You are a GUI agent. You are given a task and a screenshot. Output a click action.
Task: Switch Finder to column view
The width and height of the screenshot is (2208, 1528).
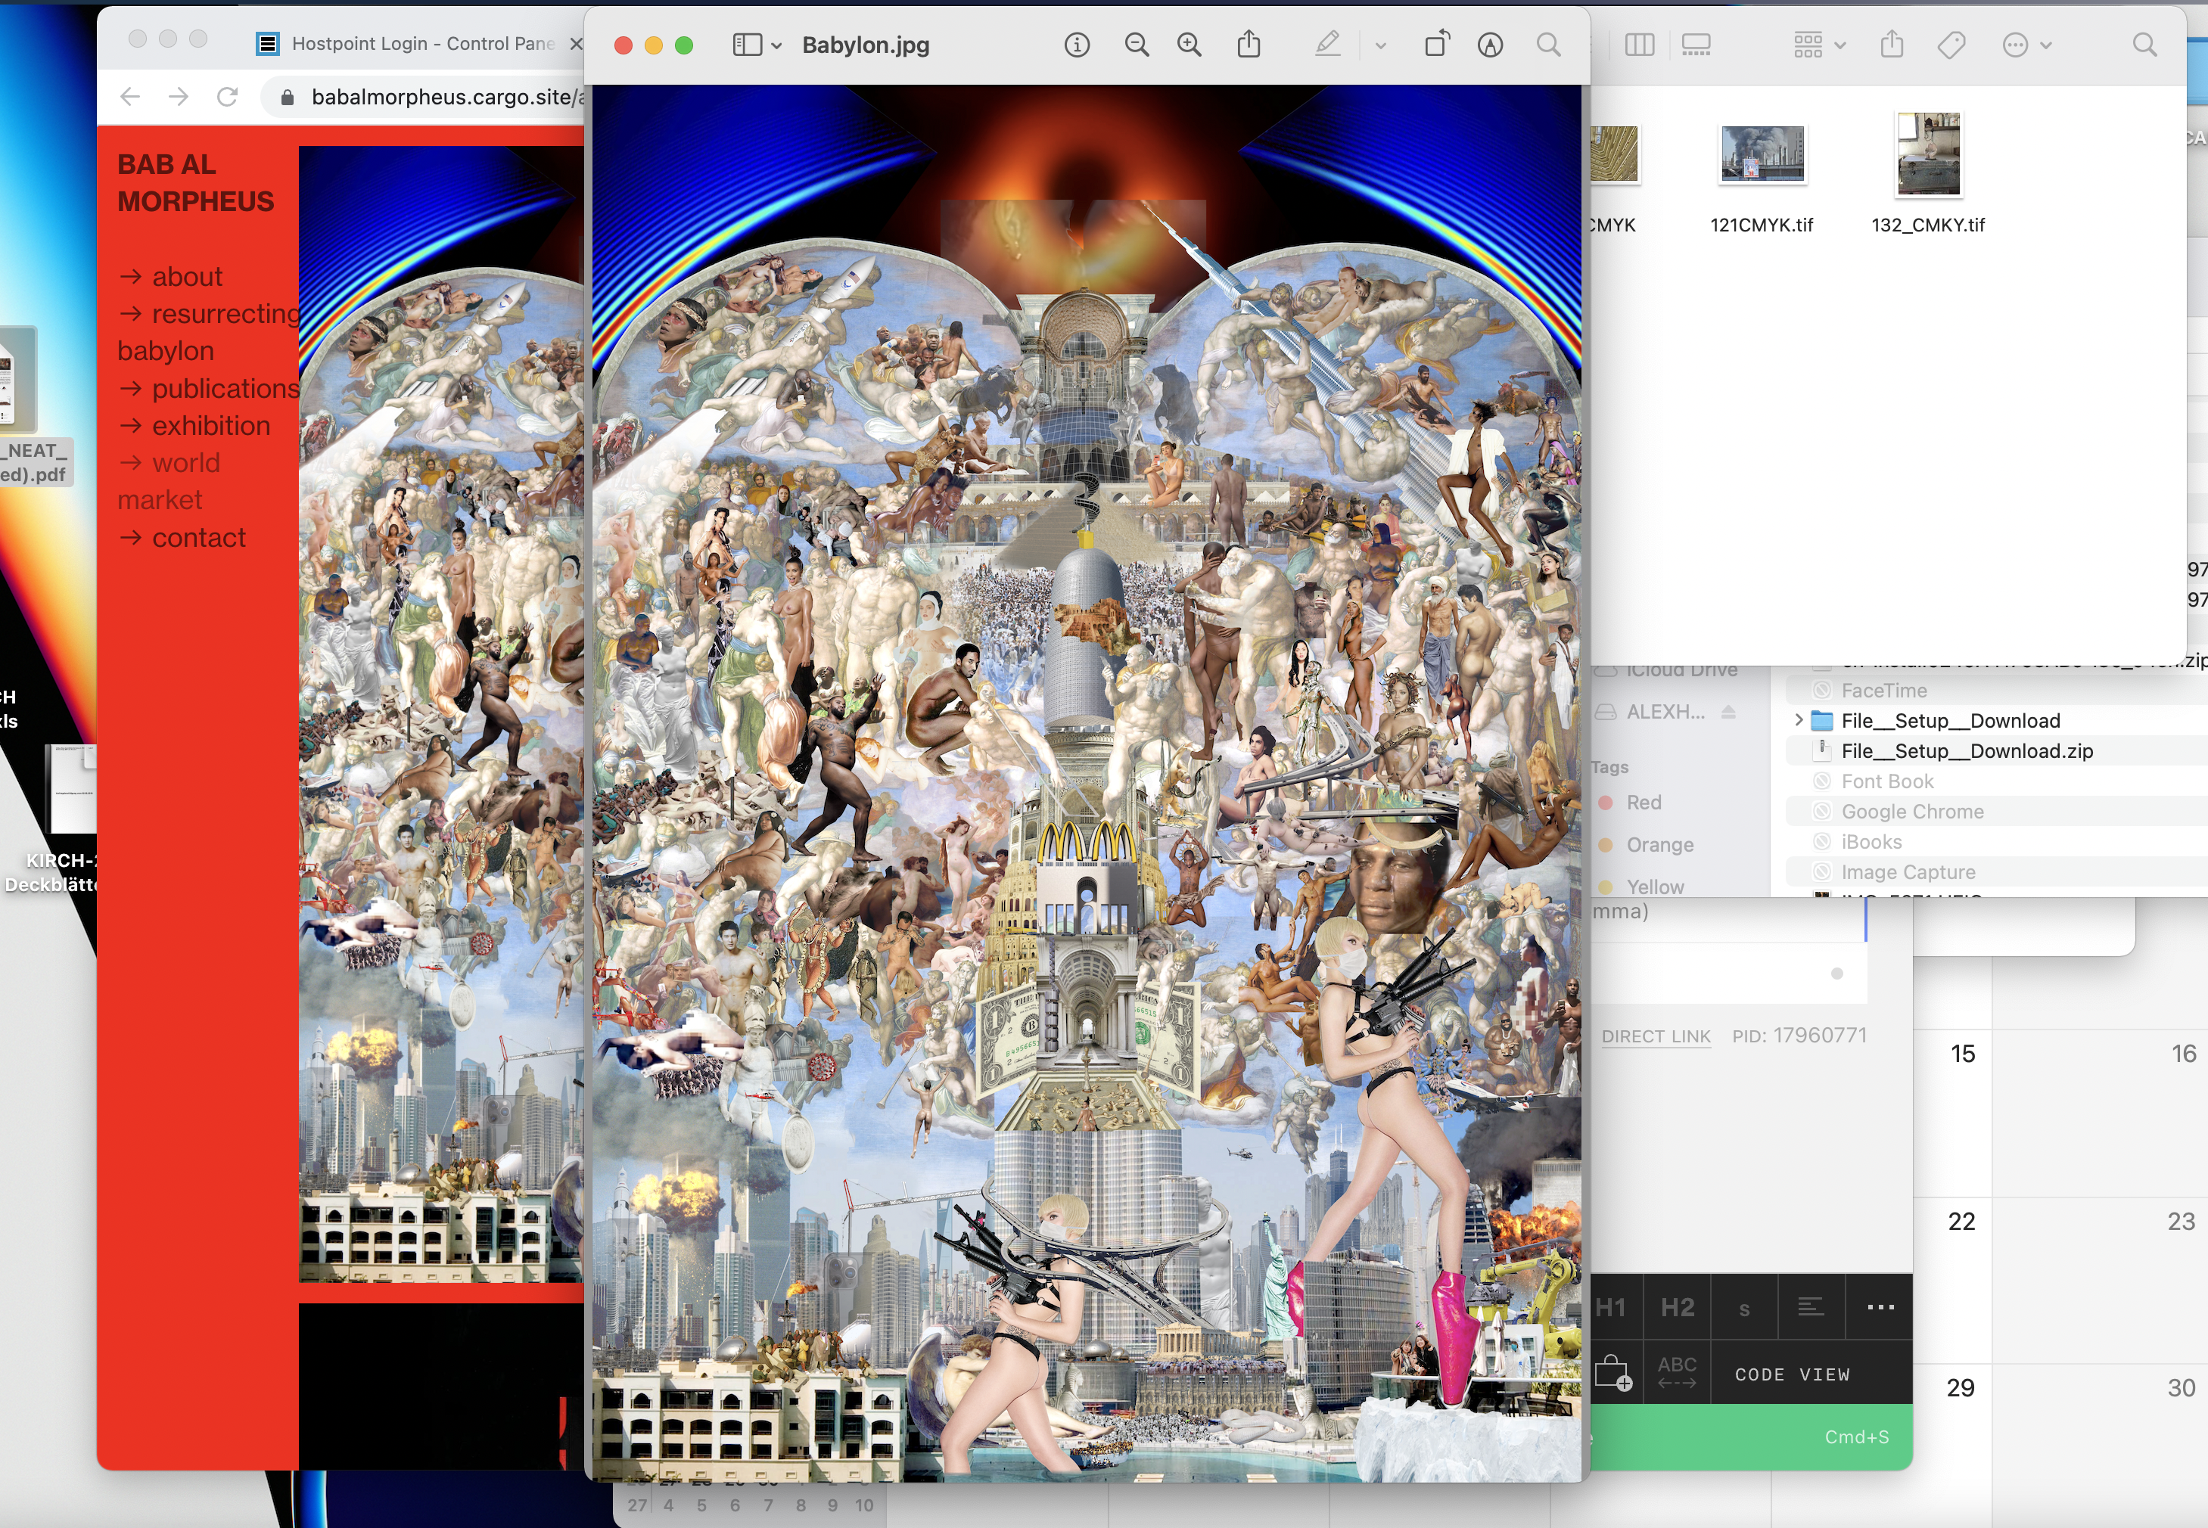pyautogui.click(x=1639, y=45)
